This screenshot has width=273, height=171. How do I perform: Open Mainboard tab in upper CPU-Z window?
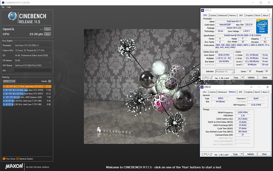[223, 15]
